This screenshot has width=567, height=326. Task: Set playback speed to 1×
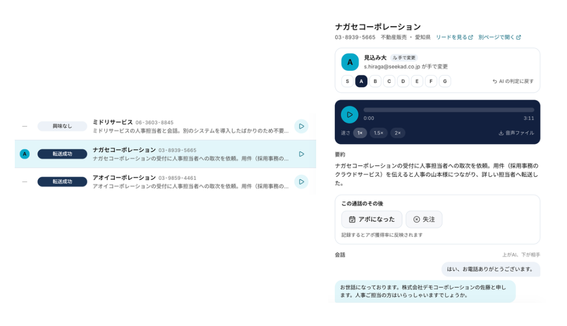pyautogui.click(x=360, y=133)
